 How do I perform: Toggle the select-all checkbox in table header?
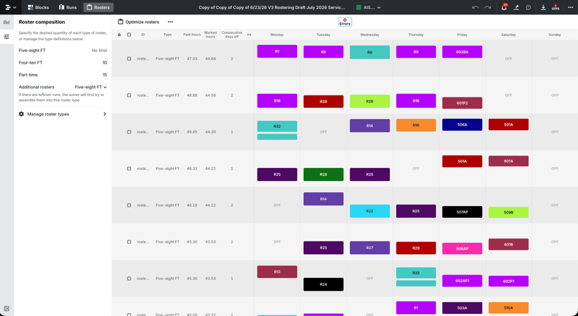[129, 35]
